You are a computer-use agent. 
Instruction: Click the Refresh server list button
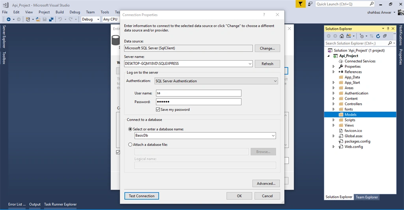[267, 64]
